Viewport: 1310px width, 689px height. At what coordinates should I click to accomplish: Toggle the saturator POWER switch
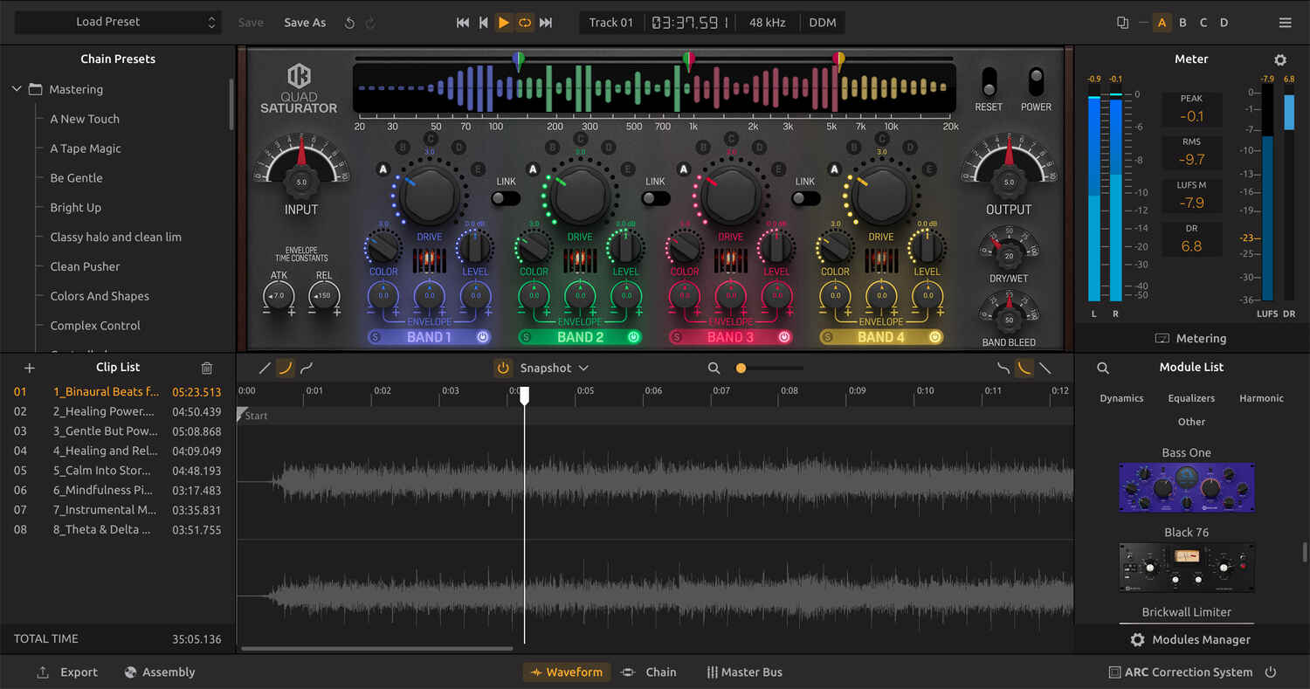(x=1036, y=82)
